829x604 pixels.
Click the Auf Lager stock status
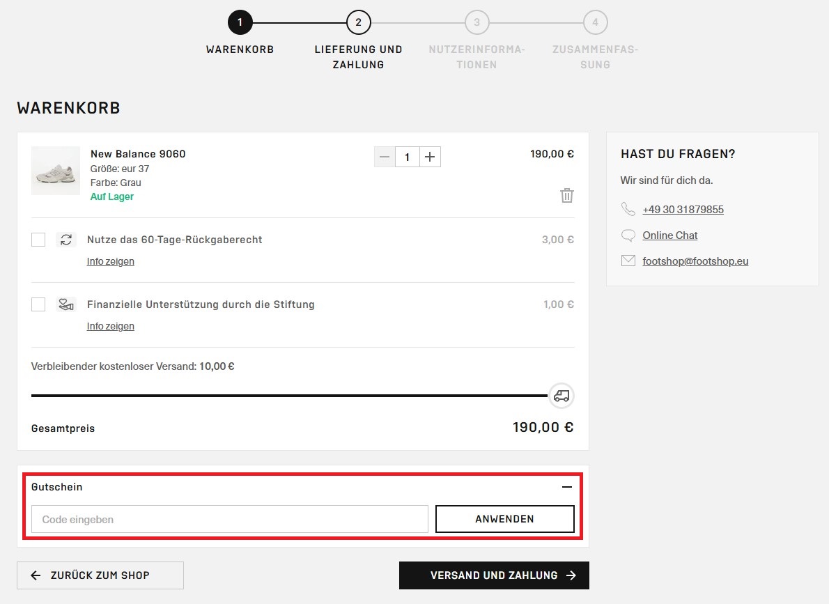click(112, 196)
